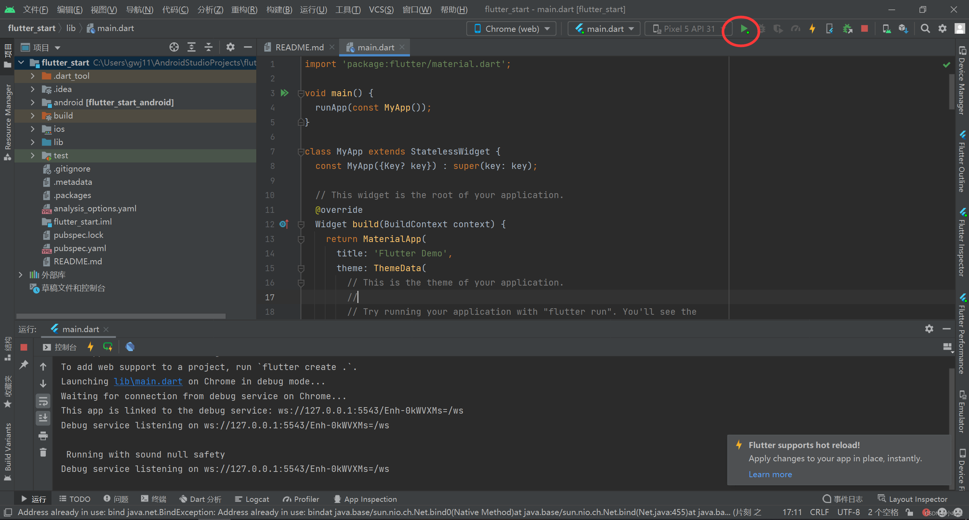Open the Dart 分析 tool window tab
This screenshot has height=520, width=969.
pos(201,499)
